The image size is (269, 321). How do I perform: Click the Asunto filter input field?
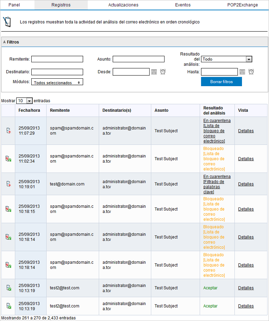click(139, 59)
